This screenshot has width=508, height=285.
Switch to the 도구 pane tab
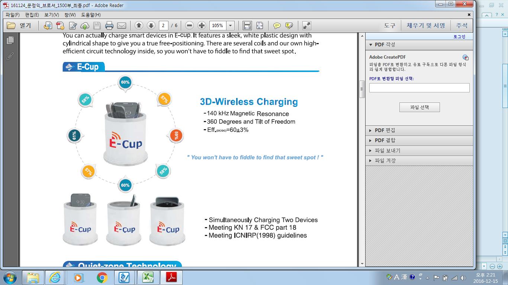click(390, 26)
